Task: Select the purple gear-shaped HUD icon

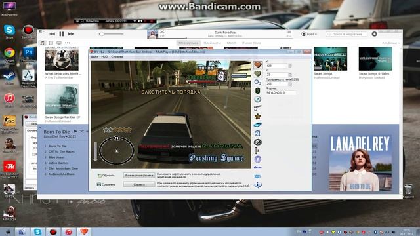Action: point(258,159)
